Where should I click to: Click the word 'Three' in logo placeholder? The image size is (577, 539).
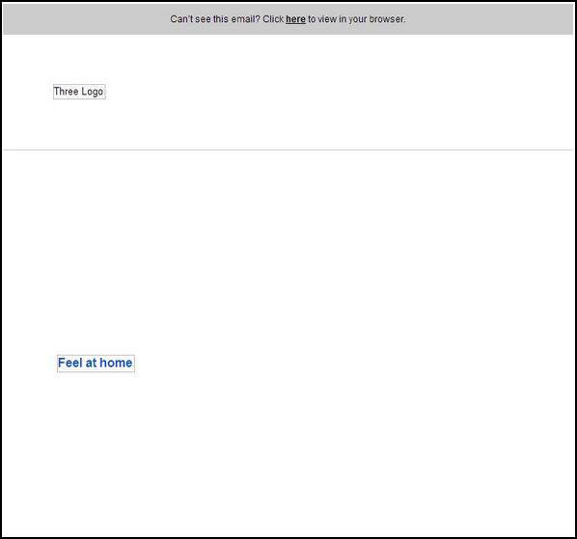point(67,92)
